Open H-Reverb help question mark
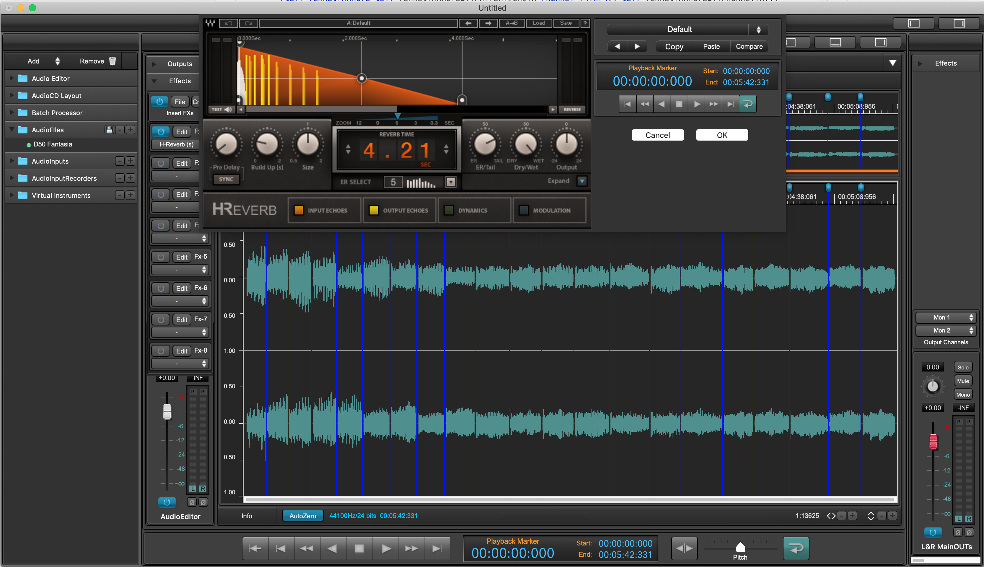984x567 pixels. point(584,23)
